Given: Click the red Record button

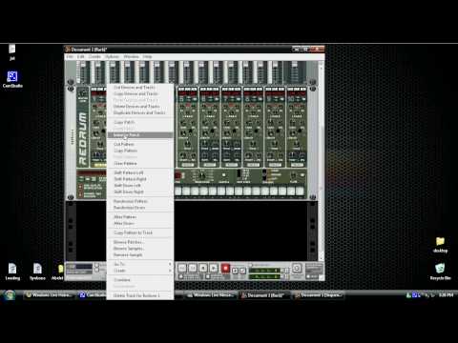Looking at the screenshot, I should pyautogui.click(x=225, y=269).
